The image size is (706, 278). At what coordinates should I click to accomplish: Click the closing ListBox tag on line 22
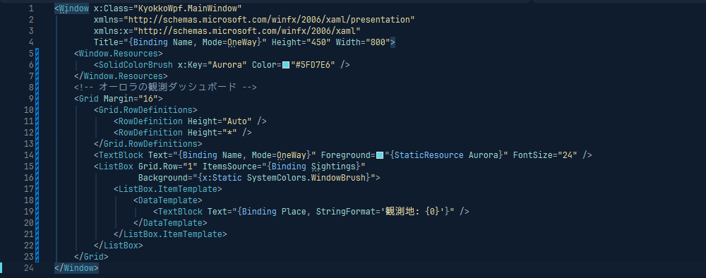[119, 246]
